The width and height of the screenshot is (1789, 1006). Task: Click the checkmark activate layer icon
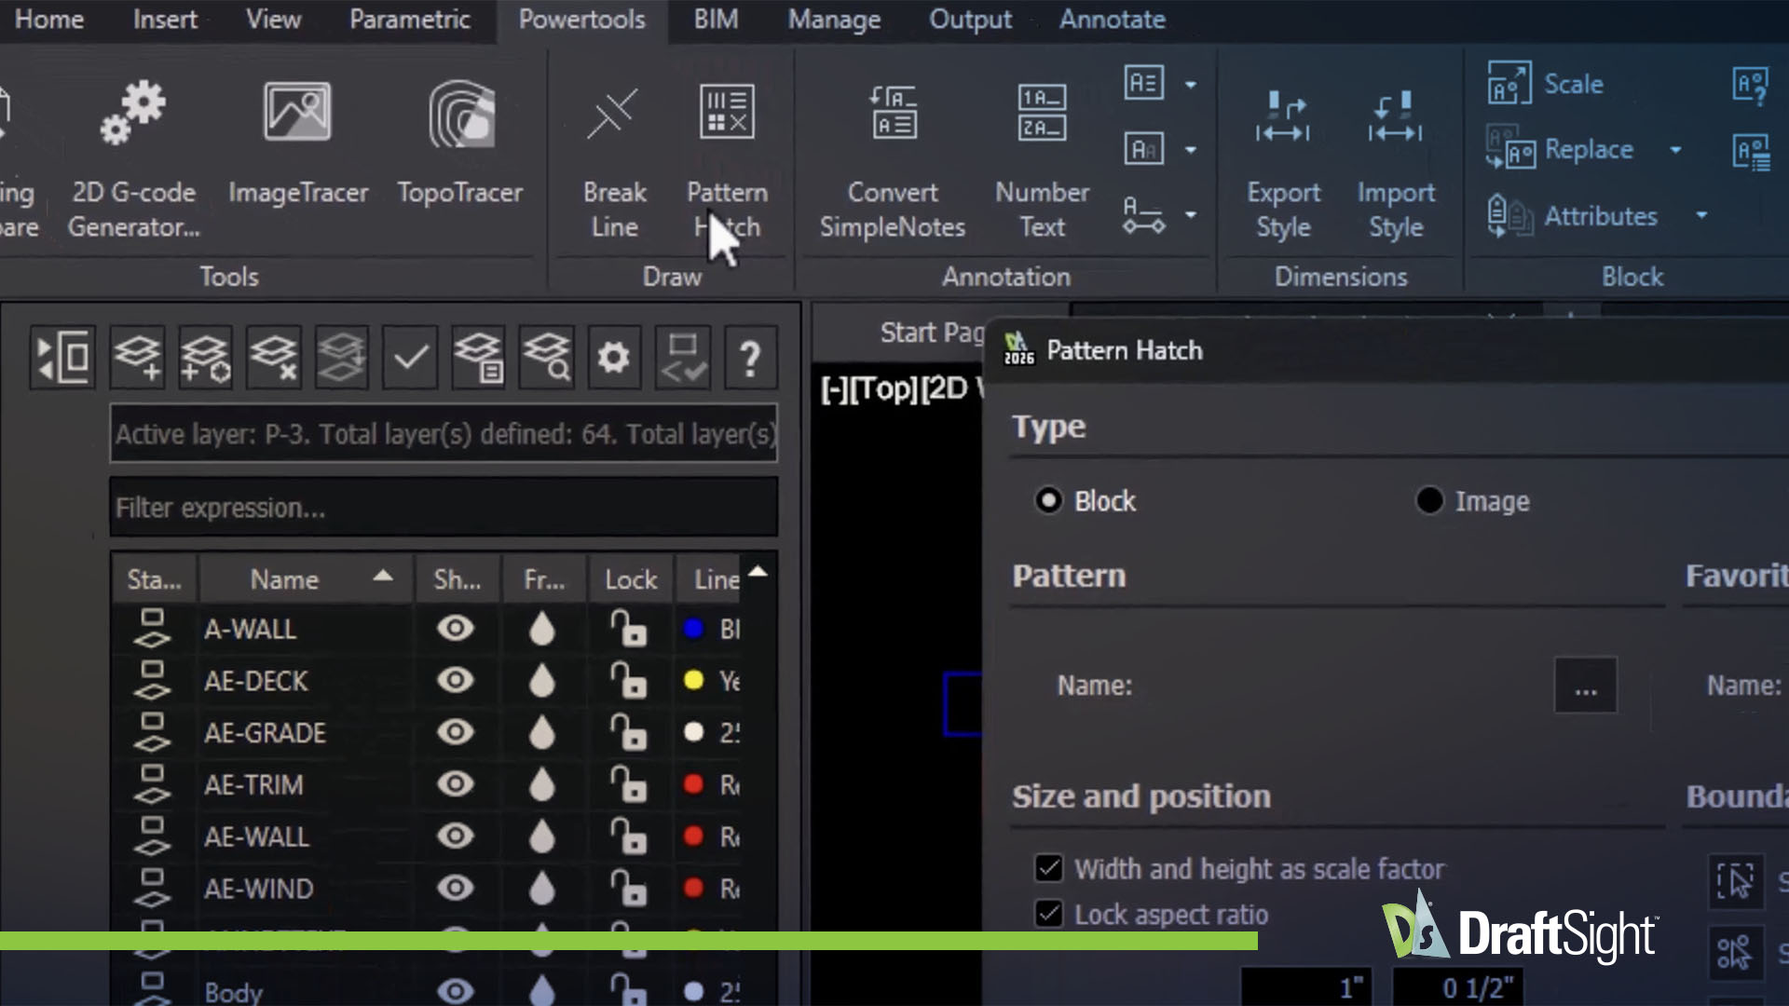[410, 357]
